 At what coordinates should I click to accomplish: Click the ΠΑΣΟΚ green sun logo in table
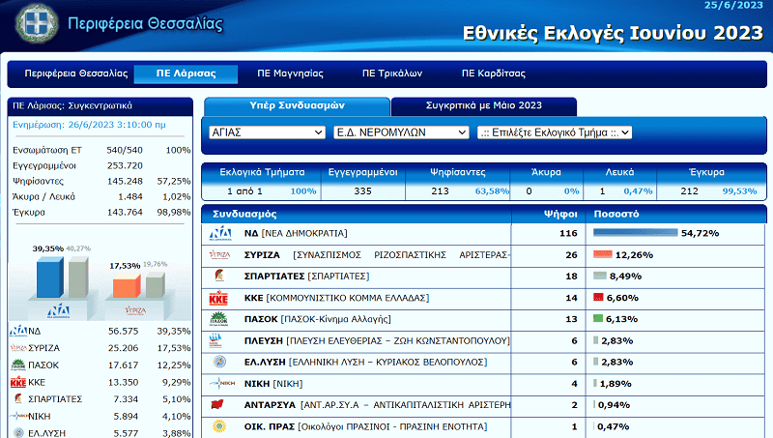coord(219,319)
